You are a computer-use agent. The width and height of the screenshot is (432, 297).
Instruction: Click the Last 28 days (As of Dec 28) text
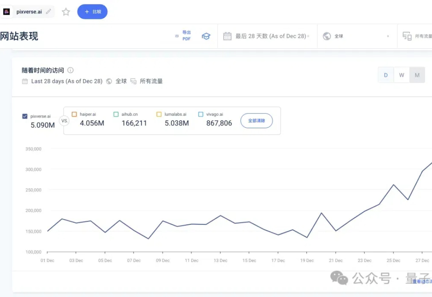point(67,81)
